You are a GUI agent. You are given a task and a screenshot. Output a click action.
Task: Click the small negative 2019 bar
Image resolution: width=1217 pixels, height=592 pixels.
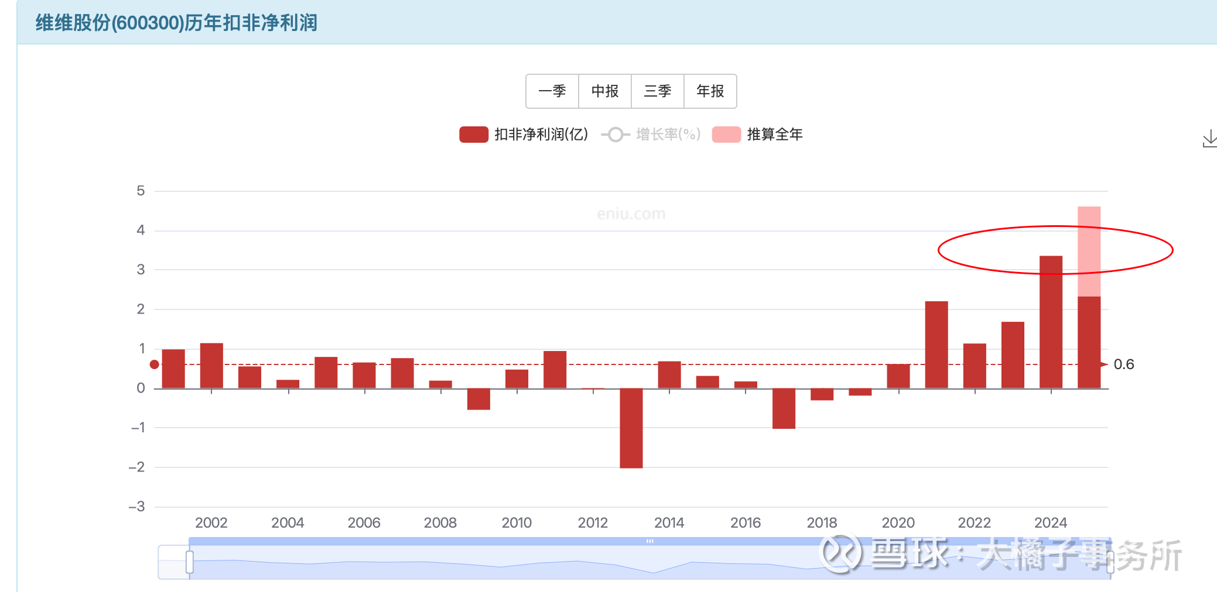(x=860, y=392)
